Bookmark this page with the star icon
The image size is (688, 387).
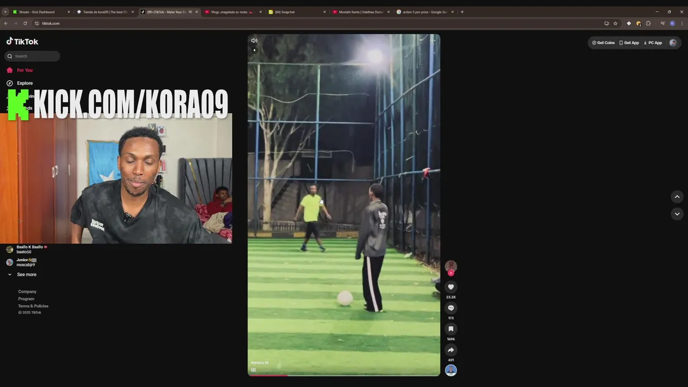click(615, 23)
